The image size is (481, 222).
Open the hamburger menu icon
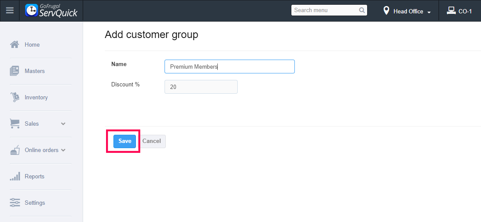(x=10, y=11)
